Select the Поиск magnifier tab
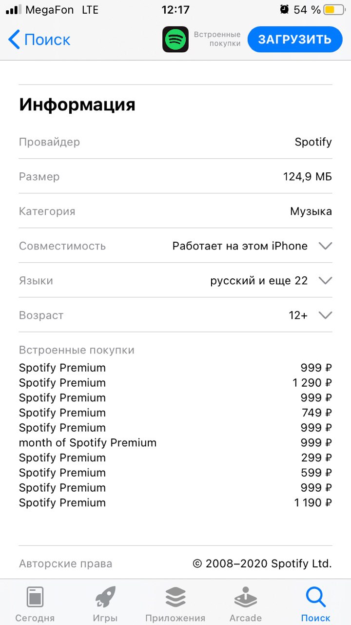The width and height of the screenshot is (351, 625). coord(316,597)
